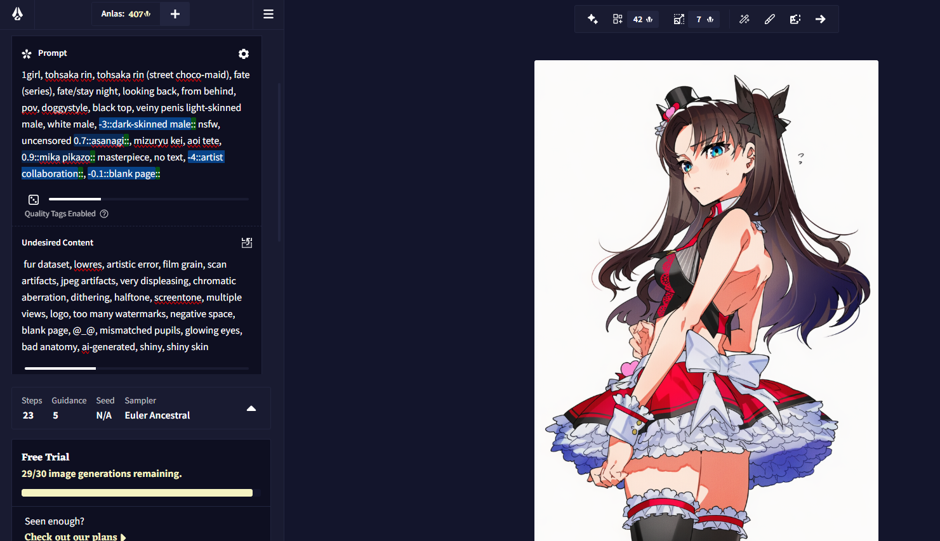Open prompt settings gear
This screenshot has height=541, width=940.
(x=244, y=54)
